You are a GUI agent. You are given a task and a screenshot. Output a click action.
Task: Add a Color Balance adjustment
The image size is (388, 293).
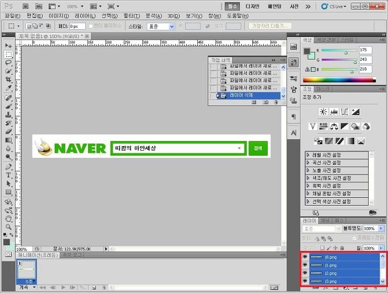[334, 127]
